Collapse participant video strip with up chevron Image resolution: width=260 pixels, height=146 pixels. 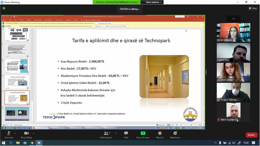(233, 19)
